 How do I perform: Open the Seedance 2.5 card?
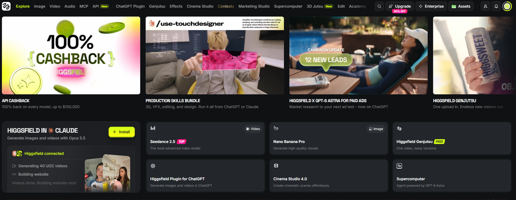[206, 139]
